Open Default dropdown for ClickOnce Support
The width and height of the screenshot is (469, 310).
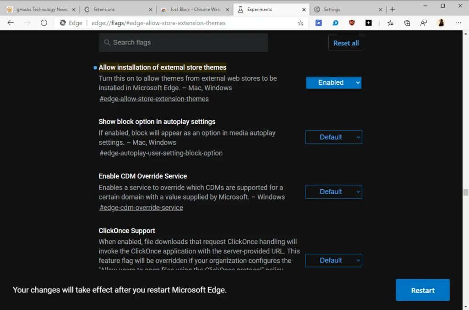coord(333,261)
